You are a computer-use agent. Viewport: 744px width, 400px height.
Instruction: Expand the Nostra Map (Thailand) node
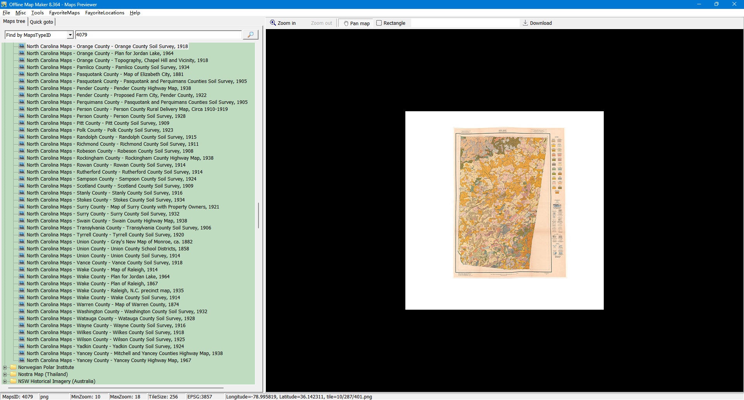5,374
